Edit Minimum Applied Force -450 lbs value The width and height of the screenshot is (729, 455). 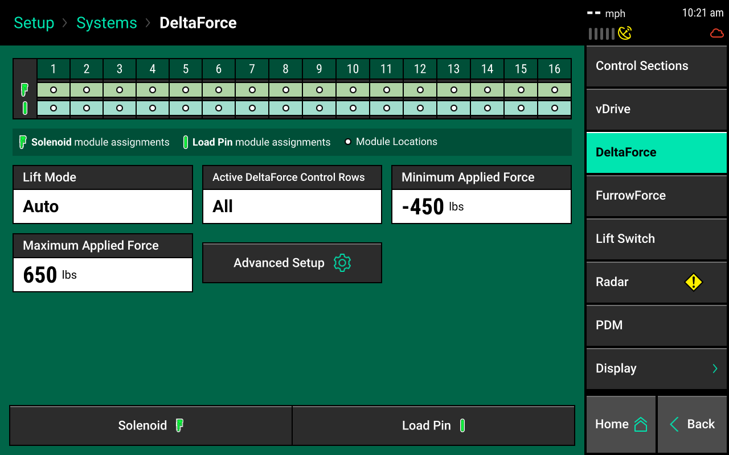click(481, 206)
